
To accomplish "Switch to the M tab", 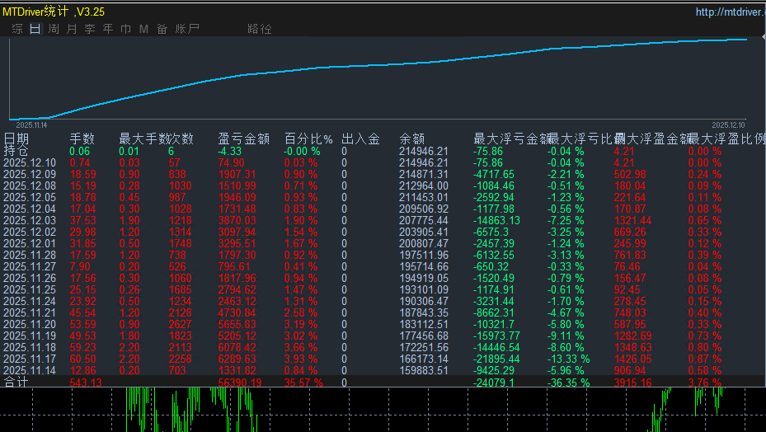I will click(143, 29).
